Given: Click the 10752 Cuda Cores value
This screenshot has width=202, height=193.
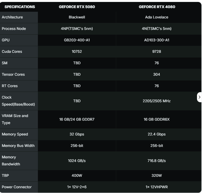Looking at the screenshot, I should [77, 52].
